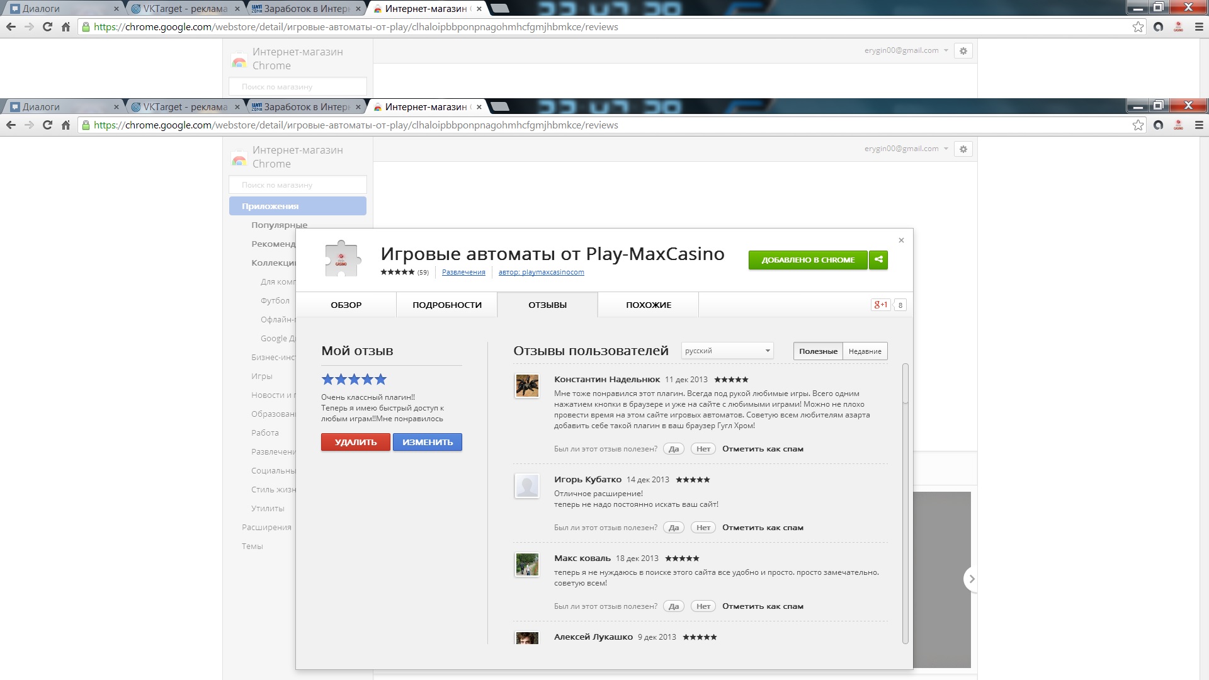The height and width of the screenshot is (680, 1209).
Task: Click reviewer name Алексей Лукашко
Action: click(x=593, y=637)
